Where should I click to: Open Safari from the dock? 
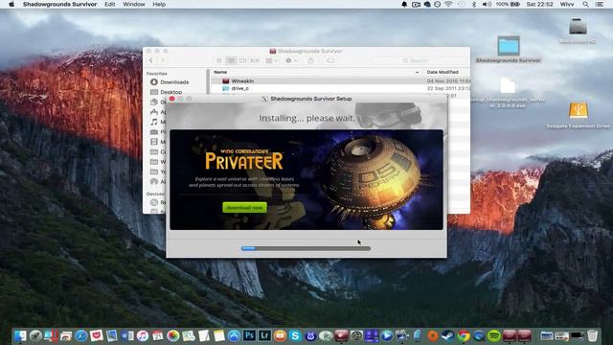[80, 335]
